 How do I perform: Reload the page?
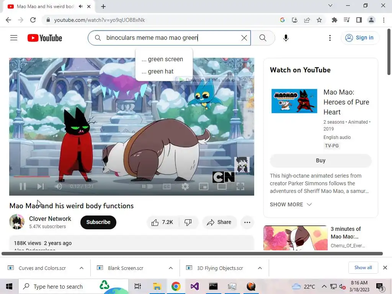[33, 20]
